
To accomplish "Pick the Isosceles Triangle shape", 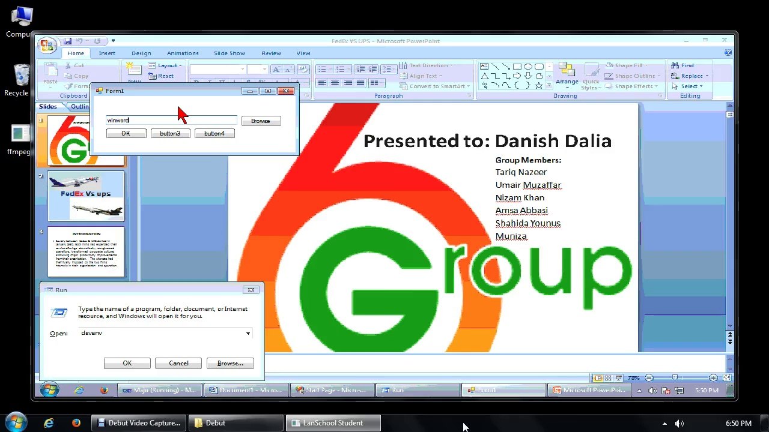I will [484, 76].
